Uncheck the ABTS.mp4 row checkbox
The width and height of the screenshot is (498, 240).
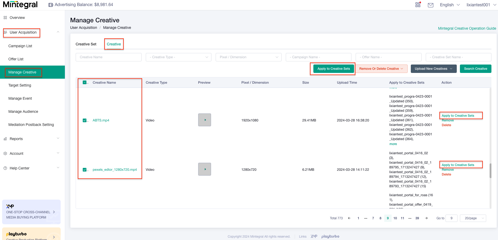pos(85,120)
